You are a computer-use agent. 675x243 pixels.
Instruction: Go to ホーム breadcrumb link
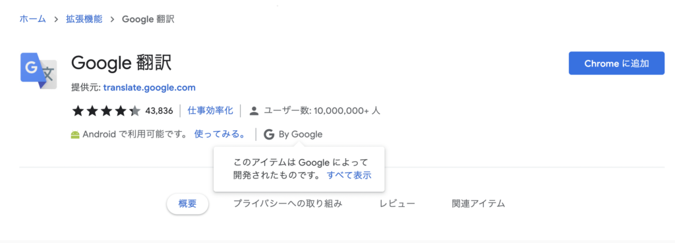click(x=33, y=19)
